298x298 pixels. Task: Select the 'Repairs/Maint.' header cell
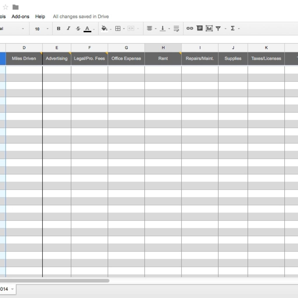[x=200, y=58]
